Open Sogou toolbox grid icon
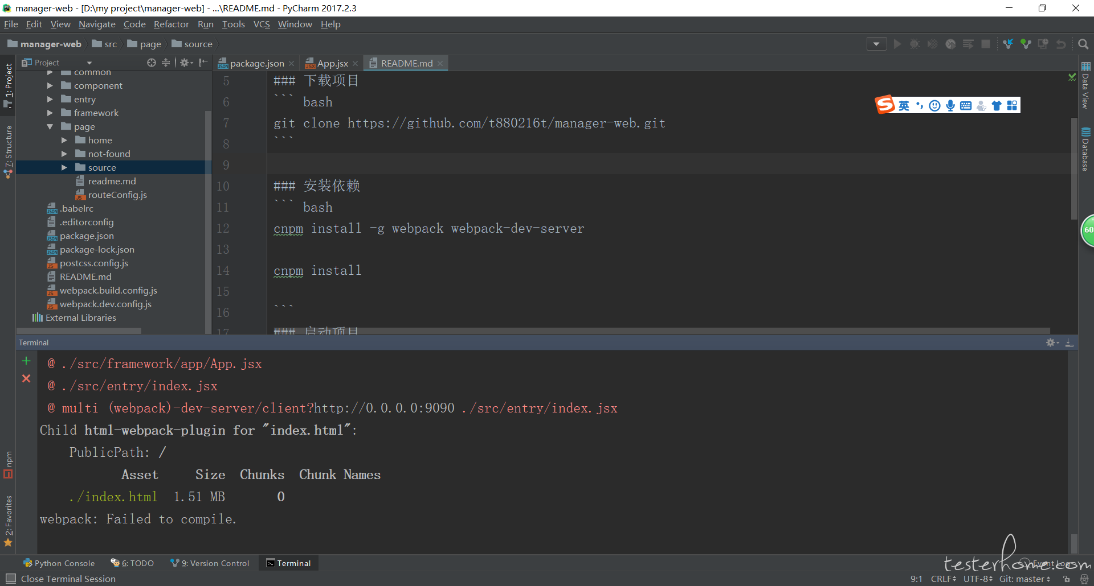 point(1012,106)
